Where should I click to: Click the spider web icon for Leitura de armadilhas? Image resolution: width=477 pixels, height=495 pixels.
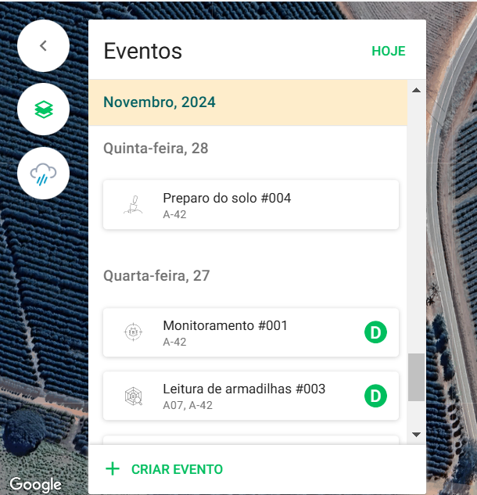pyautogui.click(x=134, y=396)
